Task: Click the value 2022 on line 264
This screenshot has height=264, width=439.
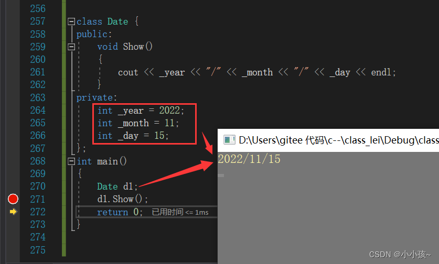Action: [x=169, y=110]
